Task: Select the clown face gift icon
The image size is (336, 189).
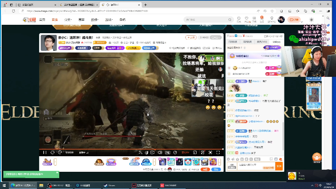Action: 188,162
